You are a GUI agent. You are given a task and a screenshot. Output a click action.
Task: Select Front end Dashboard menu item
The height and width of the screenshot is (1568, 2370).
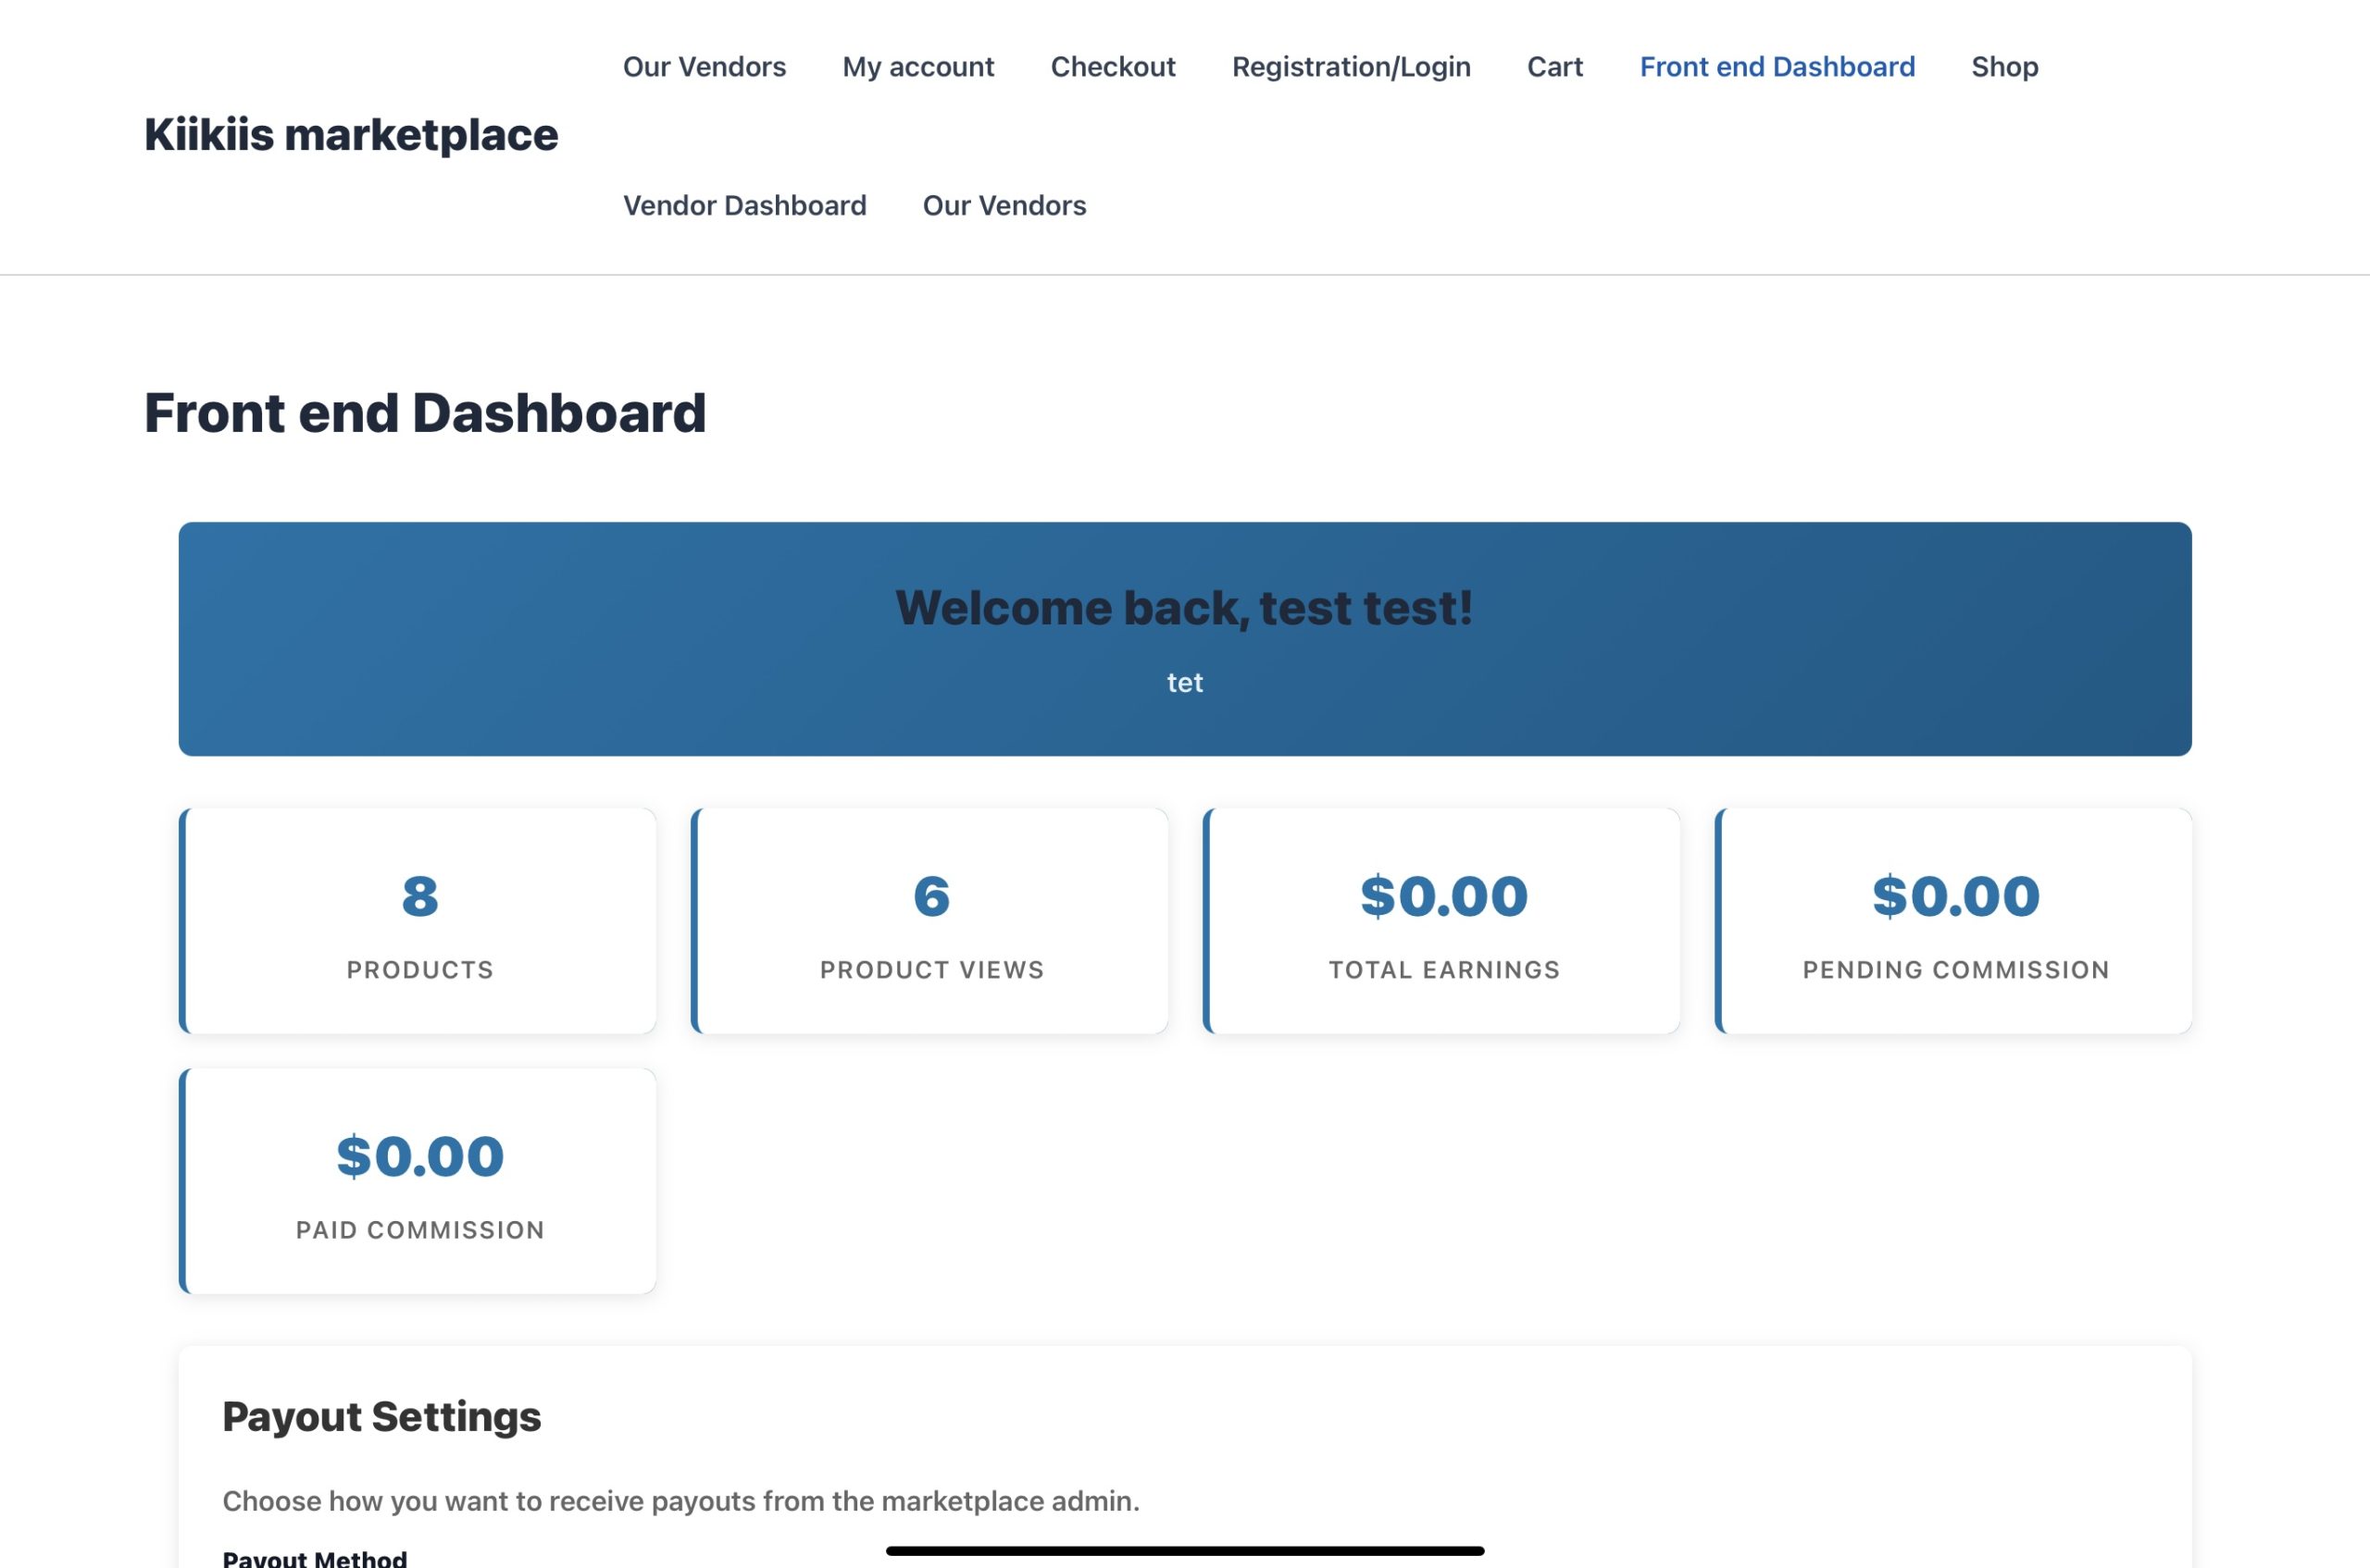tap(1777, 67)
